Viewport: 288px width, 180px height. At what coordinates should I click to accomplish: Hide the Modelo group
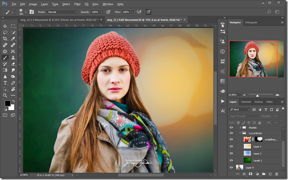tap(231, 128)
